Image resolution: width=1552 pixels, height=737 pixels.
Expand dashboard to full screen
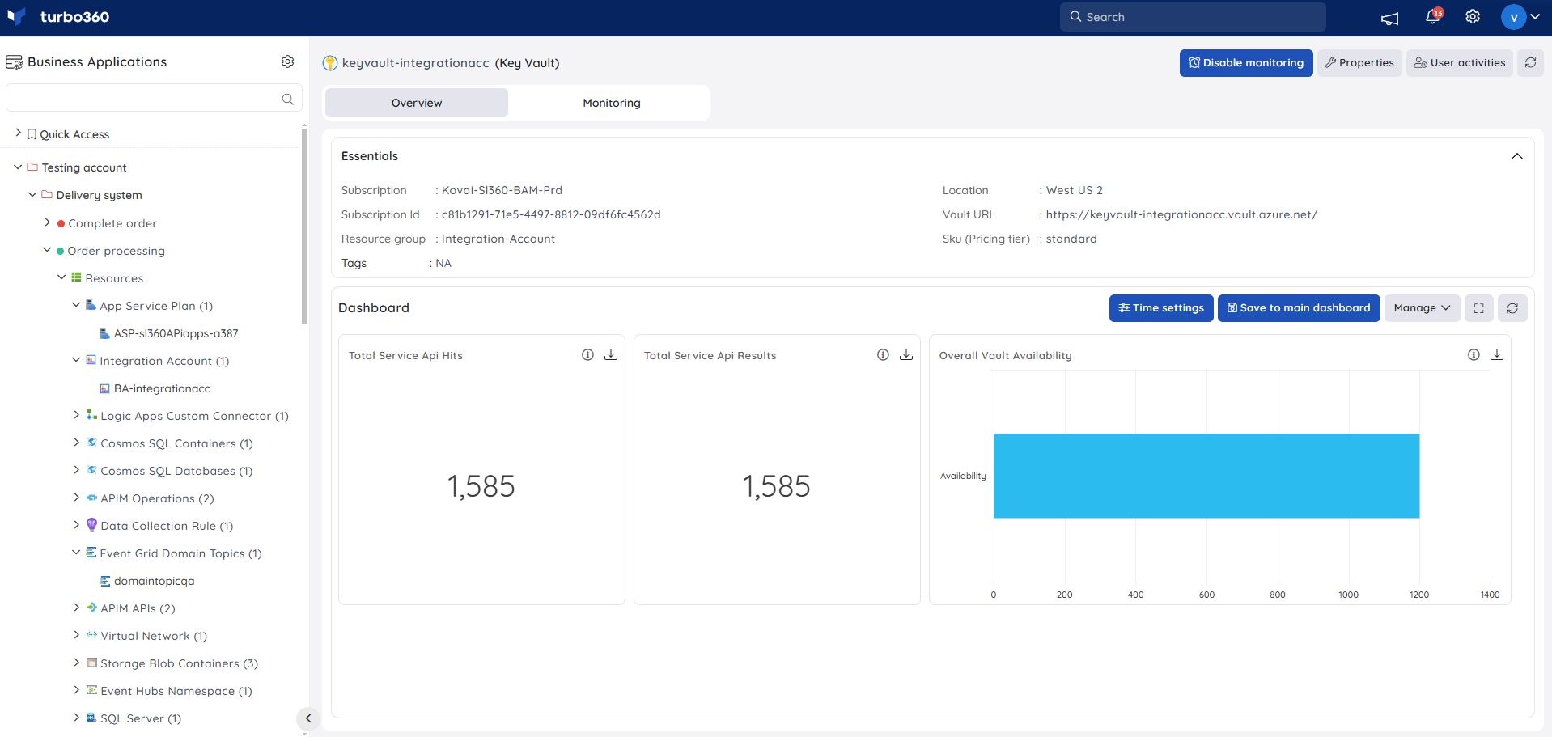pos(1479,308)
